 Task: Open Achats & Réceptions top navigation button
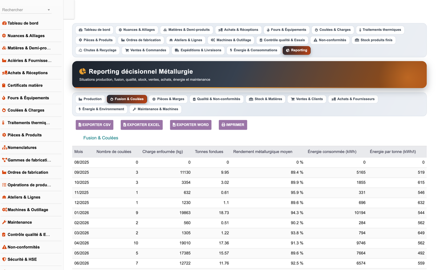tap(238, 30)
